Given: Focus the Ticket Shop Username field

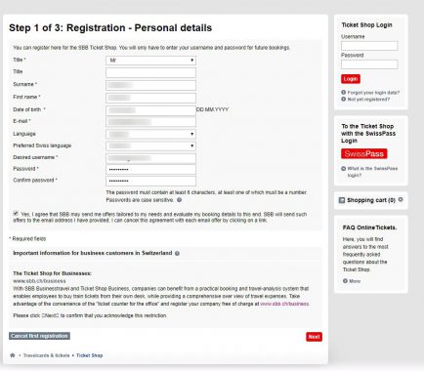Looking at the screenshot, I should click(x=369, y=46).
